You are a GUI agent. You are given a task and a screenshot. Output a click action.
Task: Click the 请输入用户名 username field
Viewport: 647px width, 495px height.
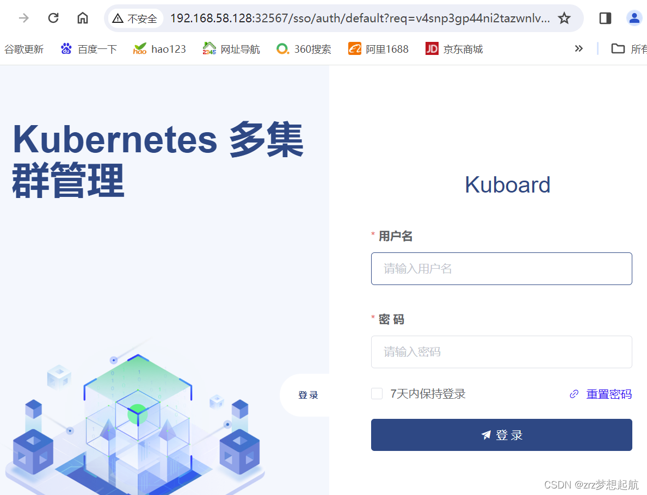pos(501,268)
